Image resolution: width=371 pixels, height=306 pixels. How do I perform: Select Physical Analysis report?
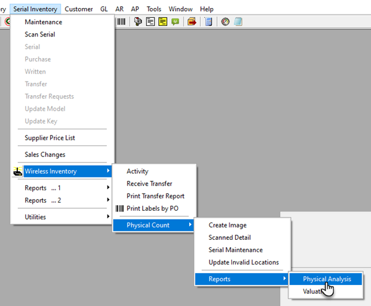click(326, 279)
